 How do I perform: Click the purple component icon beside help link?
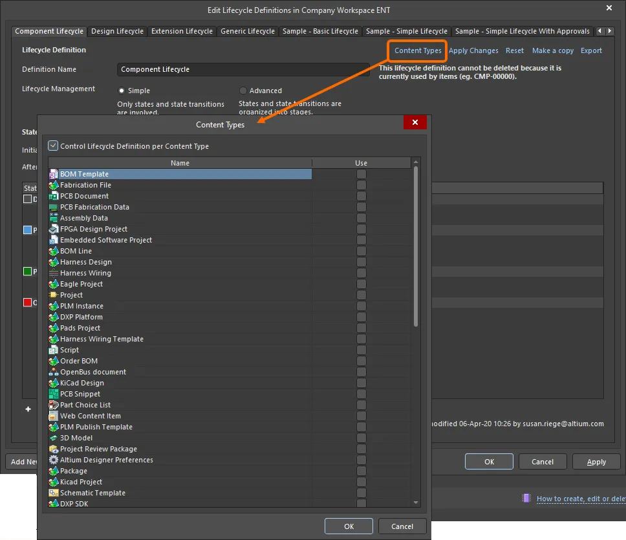526,498
